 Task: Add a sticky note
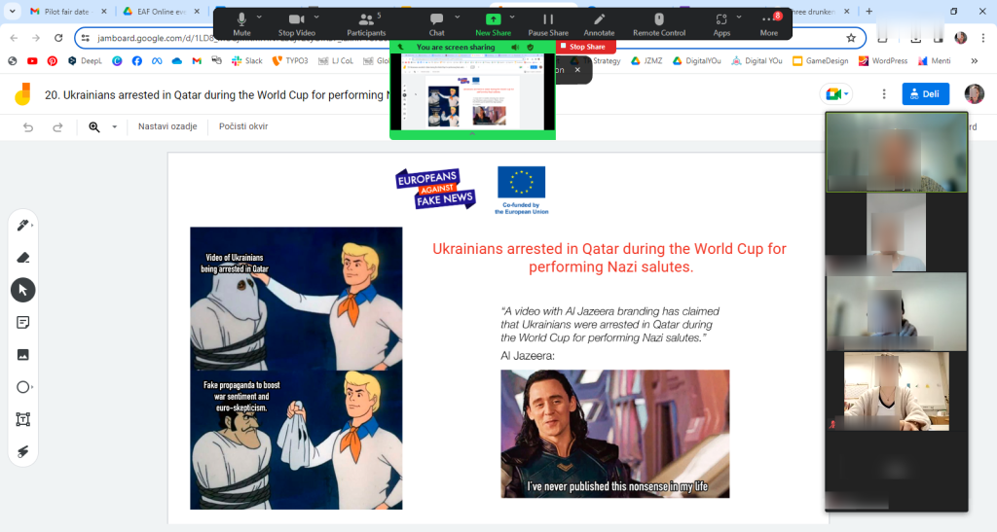[23, 322]
